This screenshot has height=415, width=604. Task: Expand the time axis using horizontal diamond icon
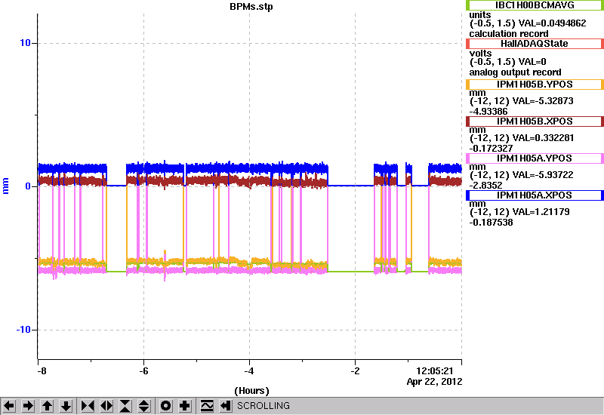(106, 406)
